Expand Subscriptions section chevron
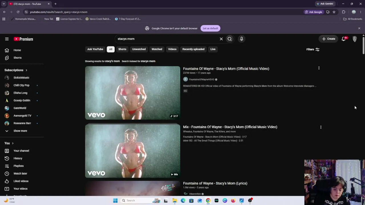This screenshot has height=205, width=365. click(26, 70)
